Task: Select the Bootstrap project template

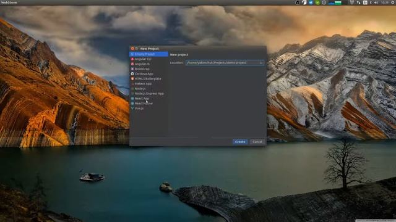Action: (x=148, y=68)
